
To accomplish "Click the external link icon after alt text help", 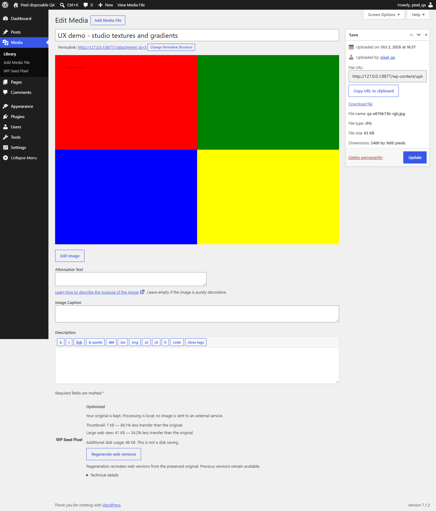I will click(142, 292).
